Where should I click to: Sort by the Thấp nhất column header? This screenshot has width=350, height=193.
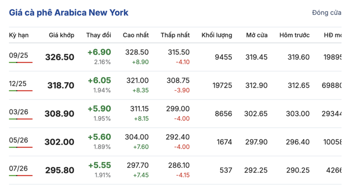point(175,35)
